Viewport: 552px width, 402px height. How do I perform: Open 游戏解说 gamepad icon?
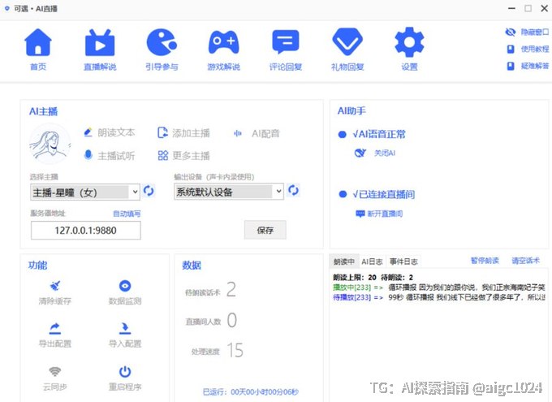pyautogui.click(x=223, y=42)
